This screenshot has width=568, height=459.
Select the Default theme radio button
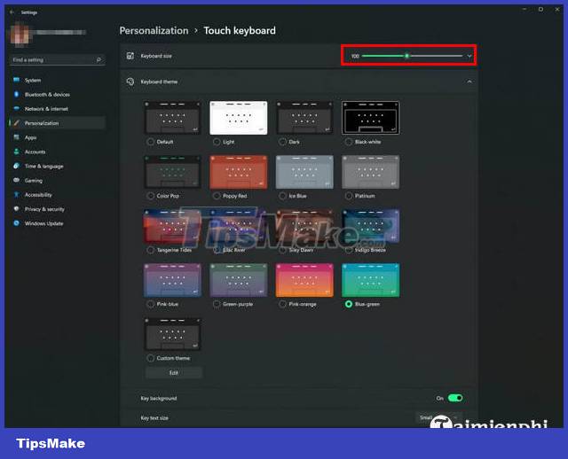[151, 142]
